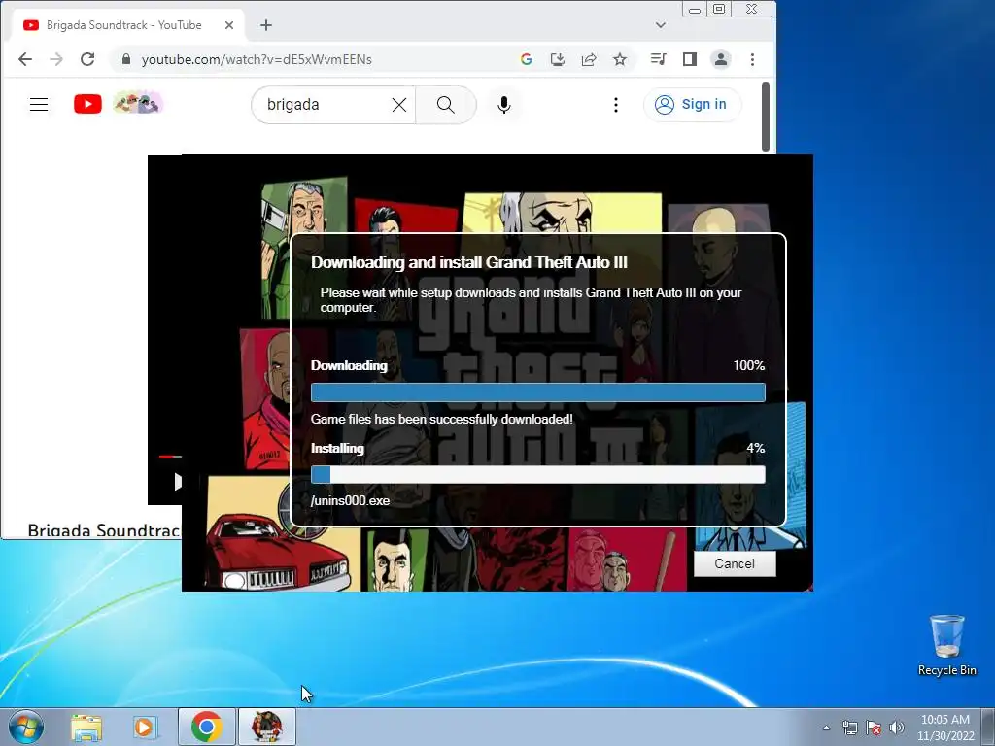Click the Brigada Soundtrack video title
The width and height of the screenshot is (995, 746).
tap(104, 529)
